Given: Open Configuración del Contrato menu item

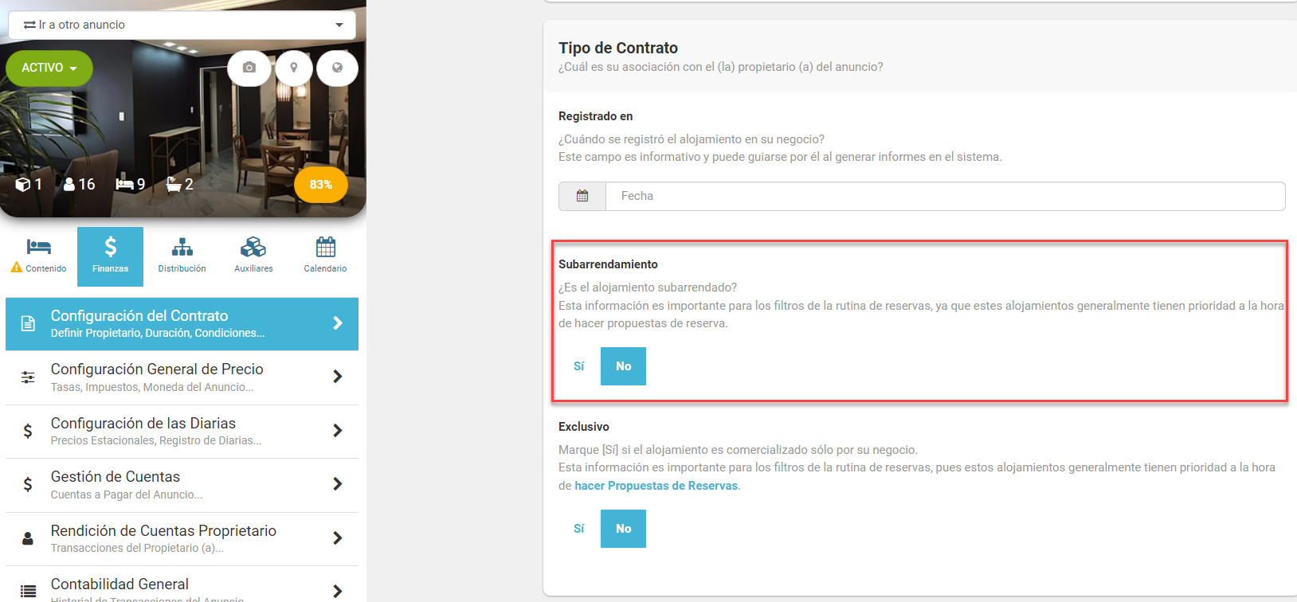Looking at the screenshot, I should tap(182, 323).
